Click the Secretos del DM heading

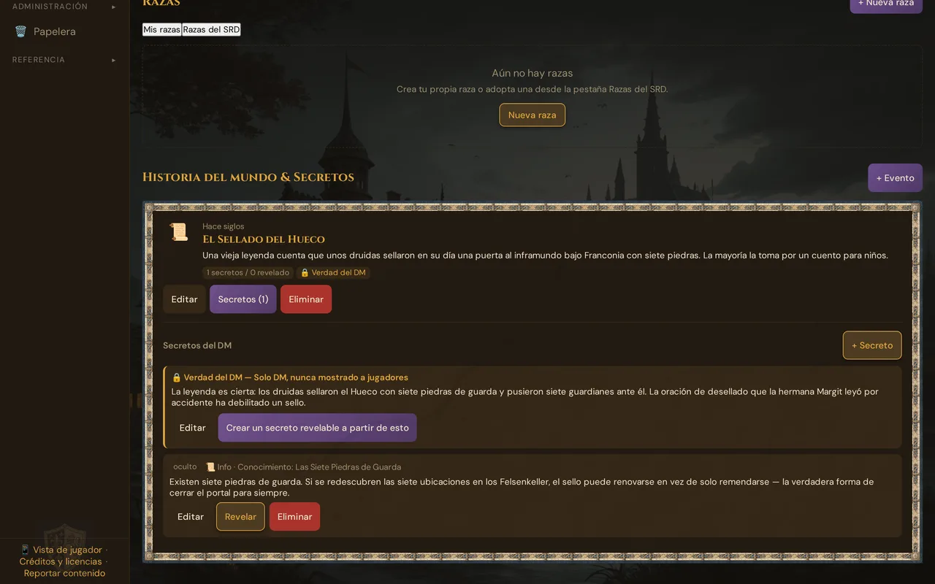[x=197, y=345]
